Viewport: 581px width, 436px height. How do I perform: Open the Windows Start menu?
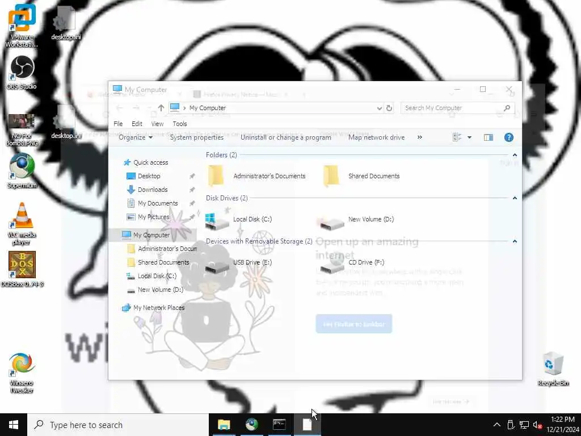[14, 425]
